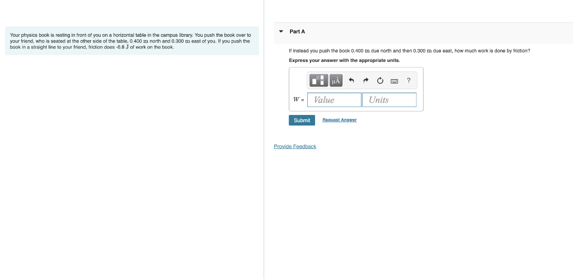Click the Value input field
The height and width of the screenshot is (279, 573).
tap(334, 100)
